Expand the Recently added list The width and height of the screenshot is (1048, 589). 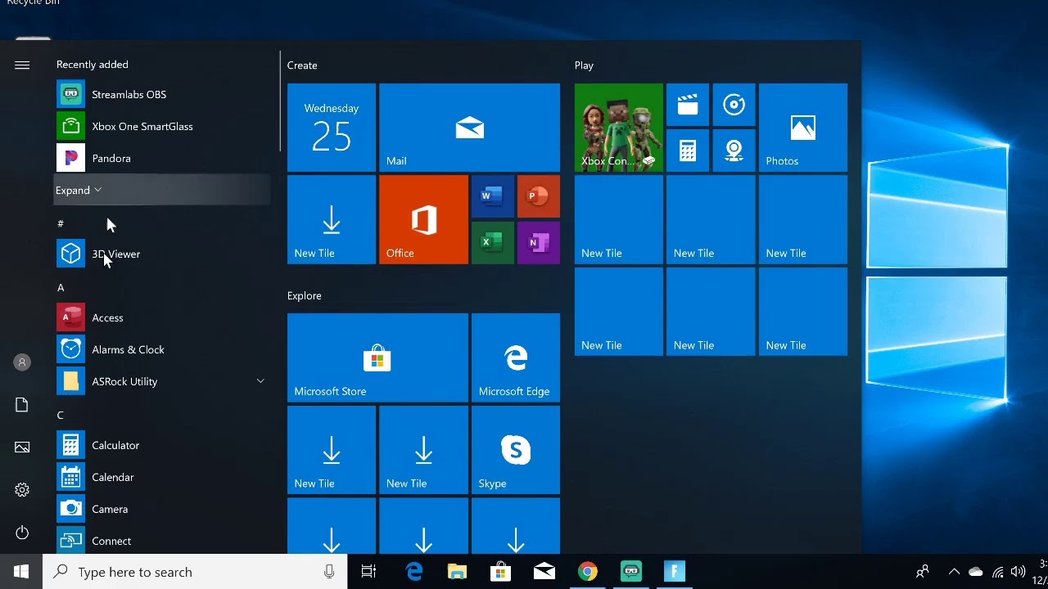[162, 190]
